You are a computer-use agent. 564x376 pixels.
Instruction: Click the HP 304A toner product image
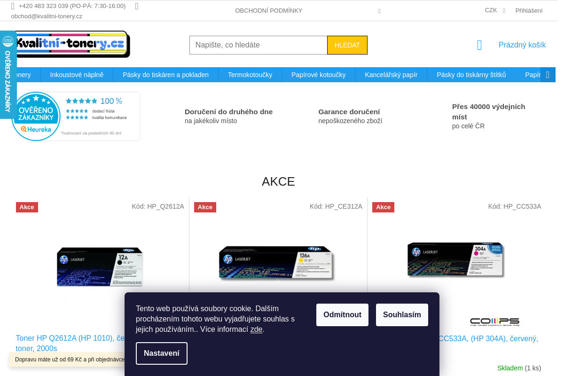point(456,259)
